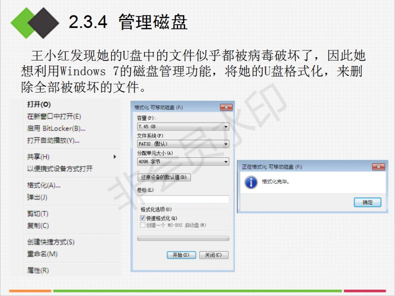Click the dark gray diamond logo

(43, 23)
